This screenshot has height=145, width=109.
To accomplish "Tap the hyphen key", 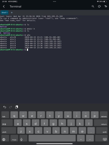I will [x=90, y=138].
